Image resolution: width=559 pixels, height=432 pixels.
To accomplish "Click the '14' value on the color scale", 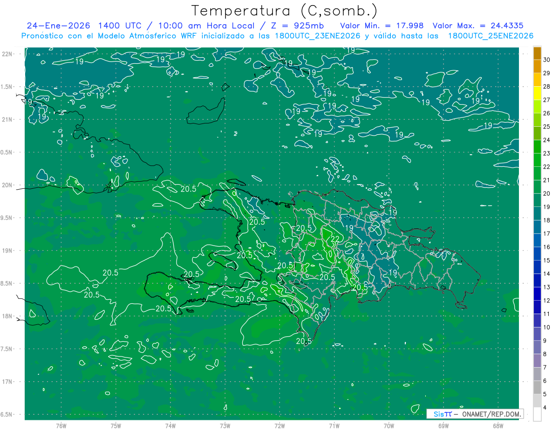I will [547, 274].
